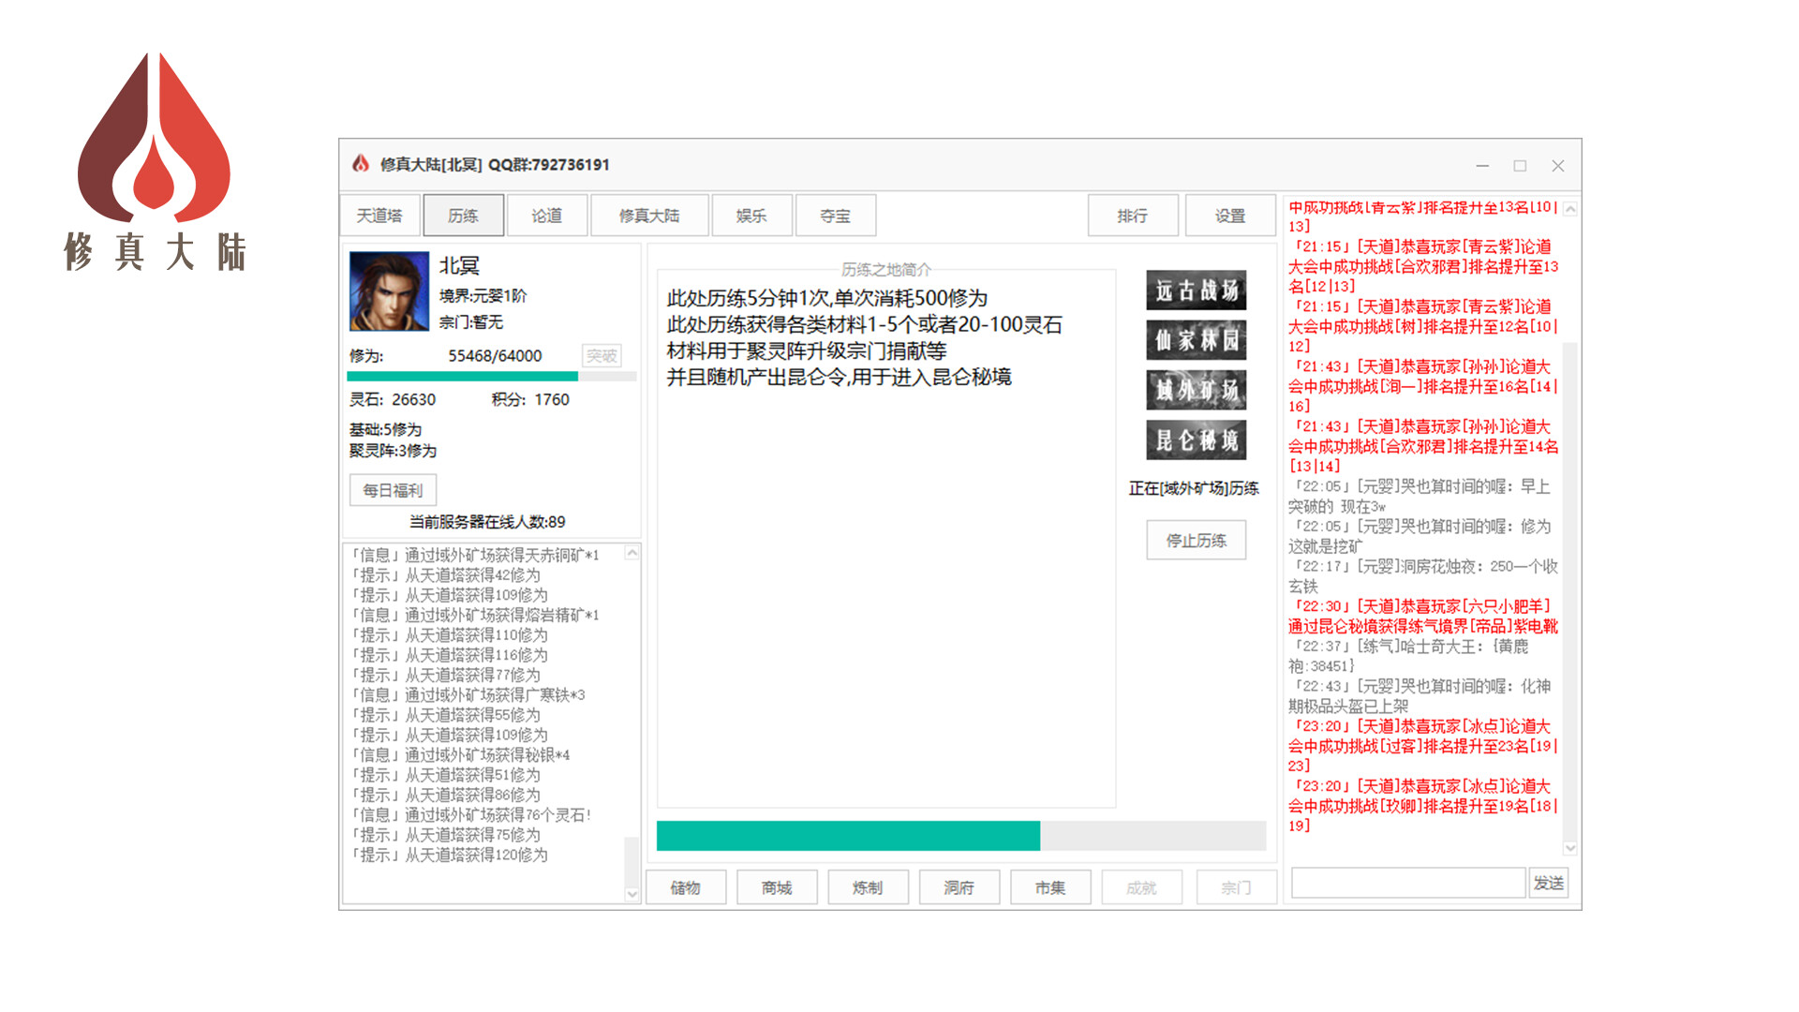Open the 排行 ranking panel
This screenshot has width=1799, height=1012.
(x=1133, y=215)
